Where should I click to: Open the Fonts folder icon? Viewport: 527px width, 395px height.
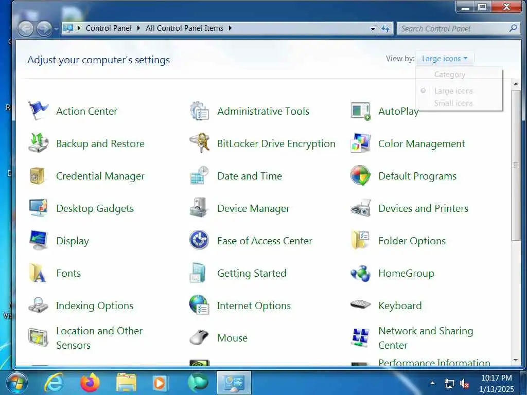tap(37, 273)
